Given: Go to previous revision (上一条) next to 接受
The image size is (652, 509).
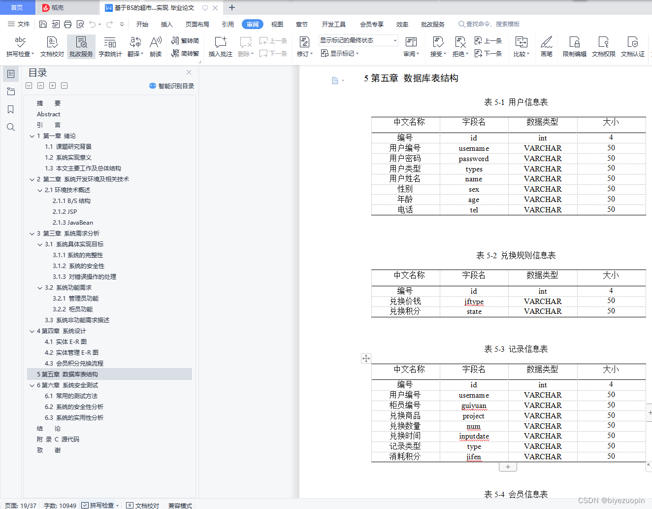Looking at the screenshot, I should 488,40.
